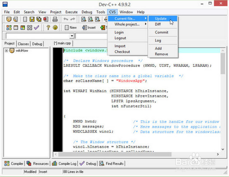Choose Remove in CVS submenu
This screenshot has height=177, width=229.
coord(163,54)
